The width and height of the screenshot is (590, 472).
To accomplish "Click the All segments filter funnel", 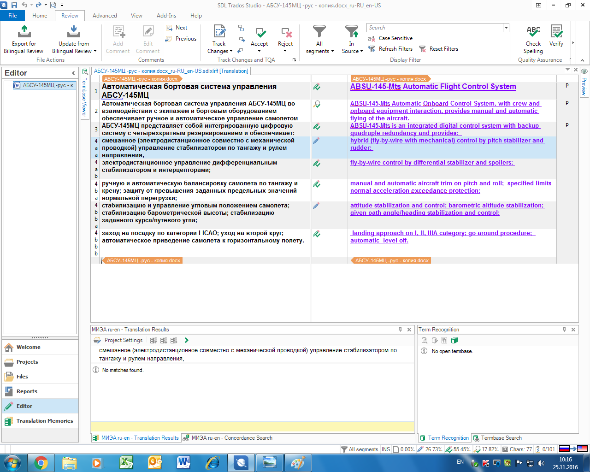I will [x=319, y=31].
